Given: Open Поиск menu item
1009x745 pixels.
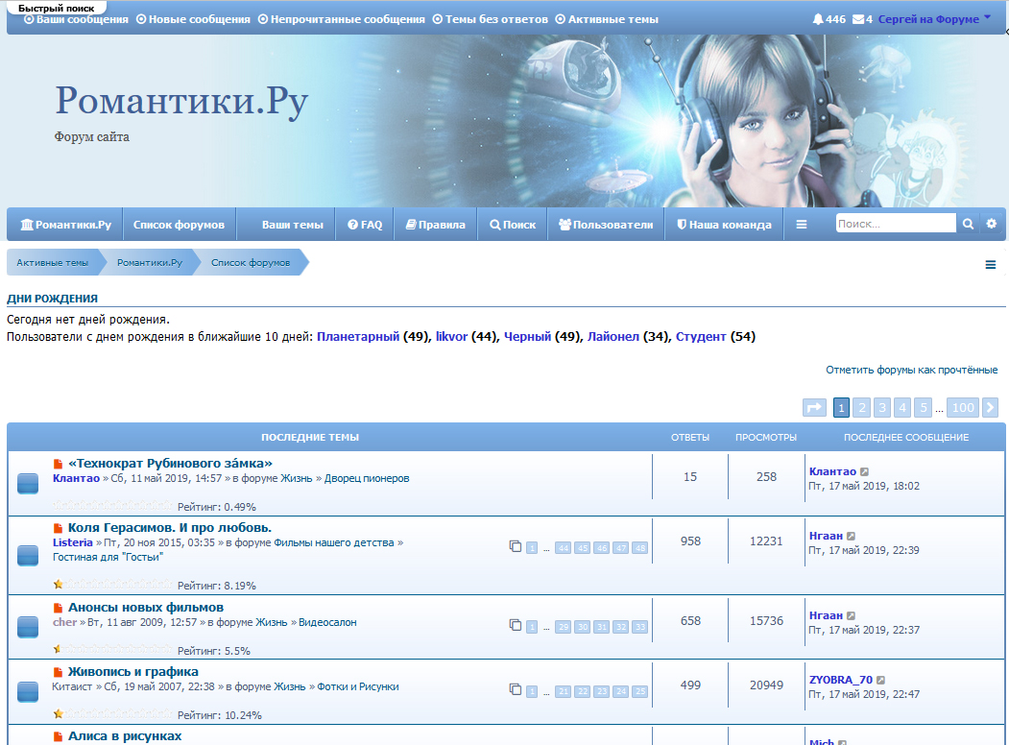Looking at the screenshot, I should coord(513,225).
